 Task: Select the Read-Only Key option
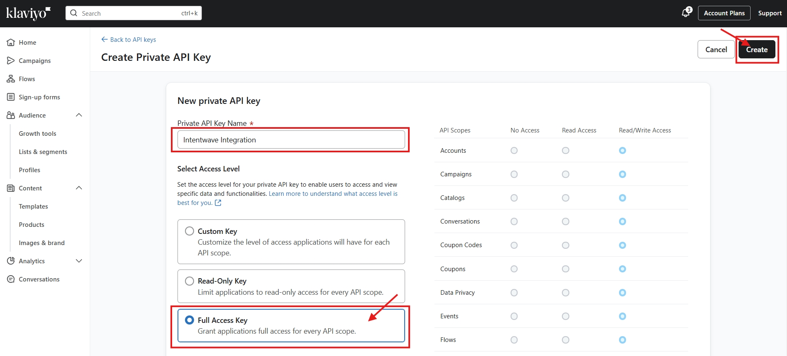click(x=190, y=281)
